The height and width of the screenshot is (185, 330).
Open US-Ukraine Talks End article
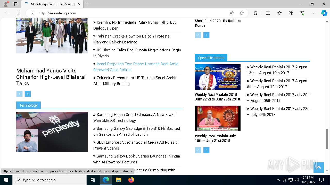coord(137,53)
